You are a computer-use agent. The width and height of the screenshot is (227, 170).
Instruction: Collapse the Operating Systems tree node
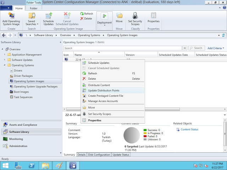tap(5, 66)
